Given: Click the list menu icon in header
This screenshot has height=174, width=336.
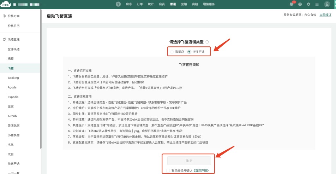Looking at the screenshot, I should pyautogui.click(x=317, y=4).
